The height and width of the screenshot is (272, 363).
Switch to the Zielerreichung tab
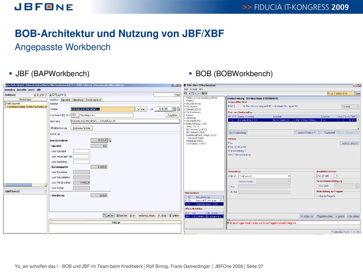78,100
